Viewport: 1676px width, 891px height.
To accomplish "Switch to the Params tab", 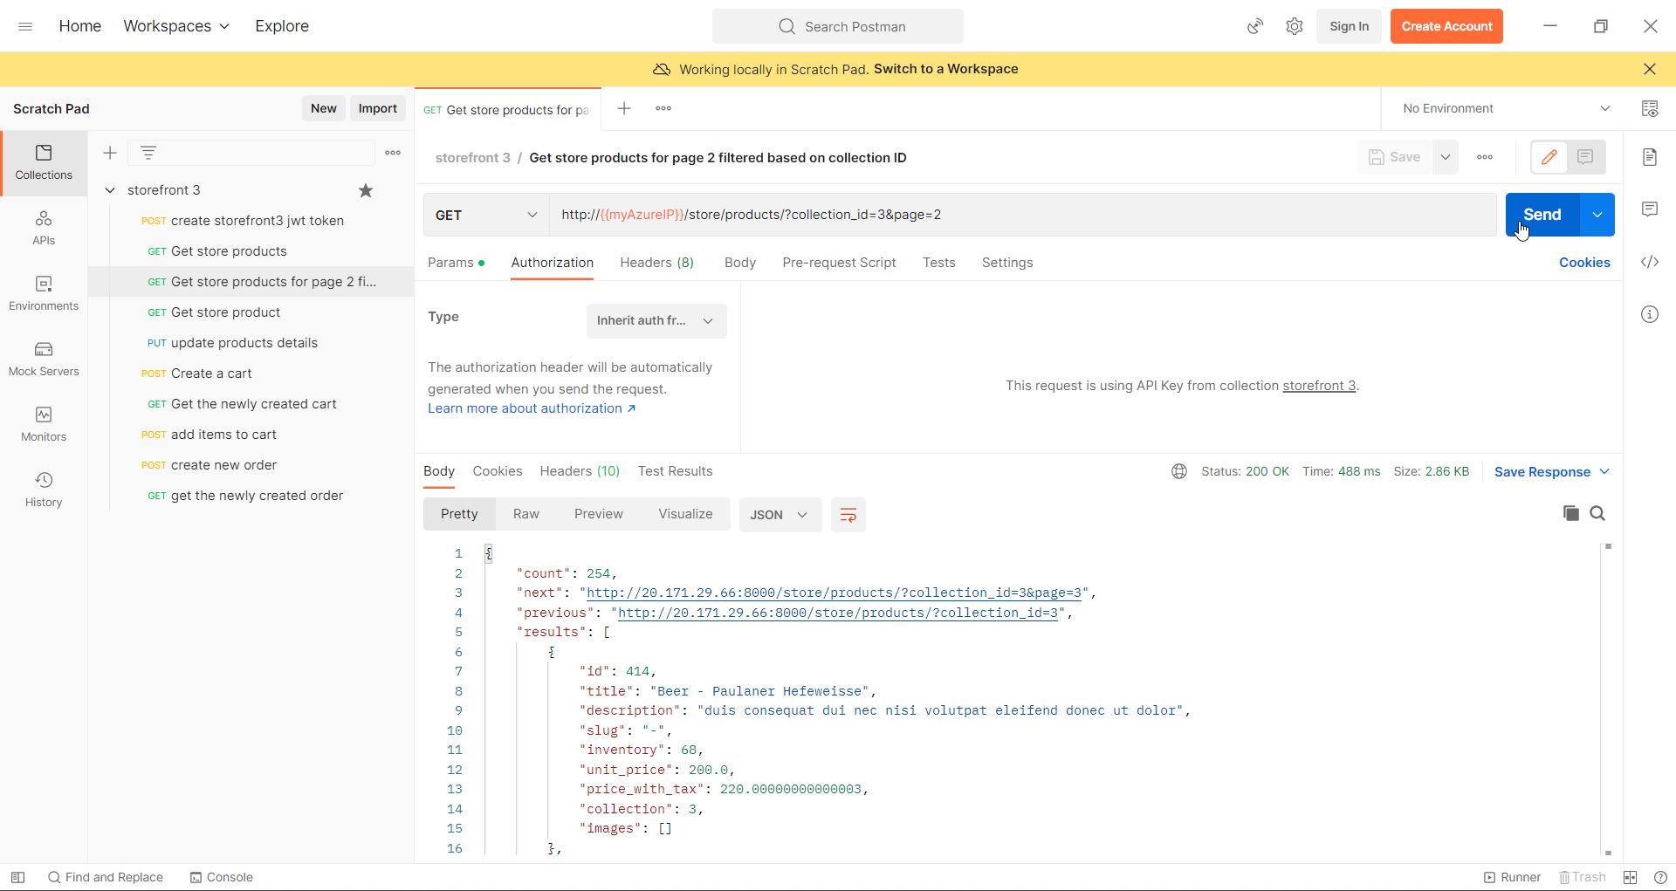I will point(456,263).
